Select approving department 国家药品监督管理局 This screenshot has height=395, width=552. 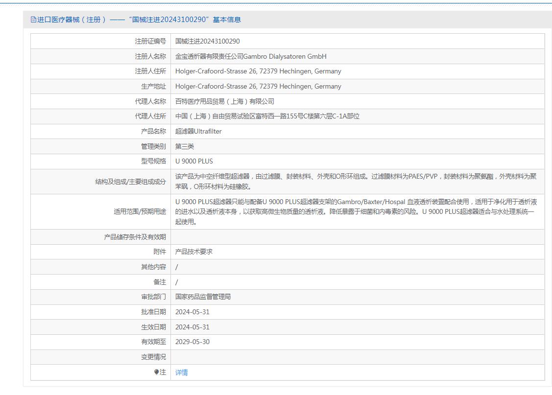[x=203, y=297]
